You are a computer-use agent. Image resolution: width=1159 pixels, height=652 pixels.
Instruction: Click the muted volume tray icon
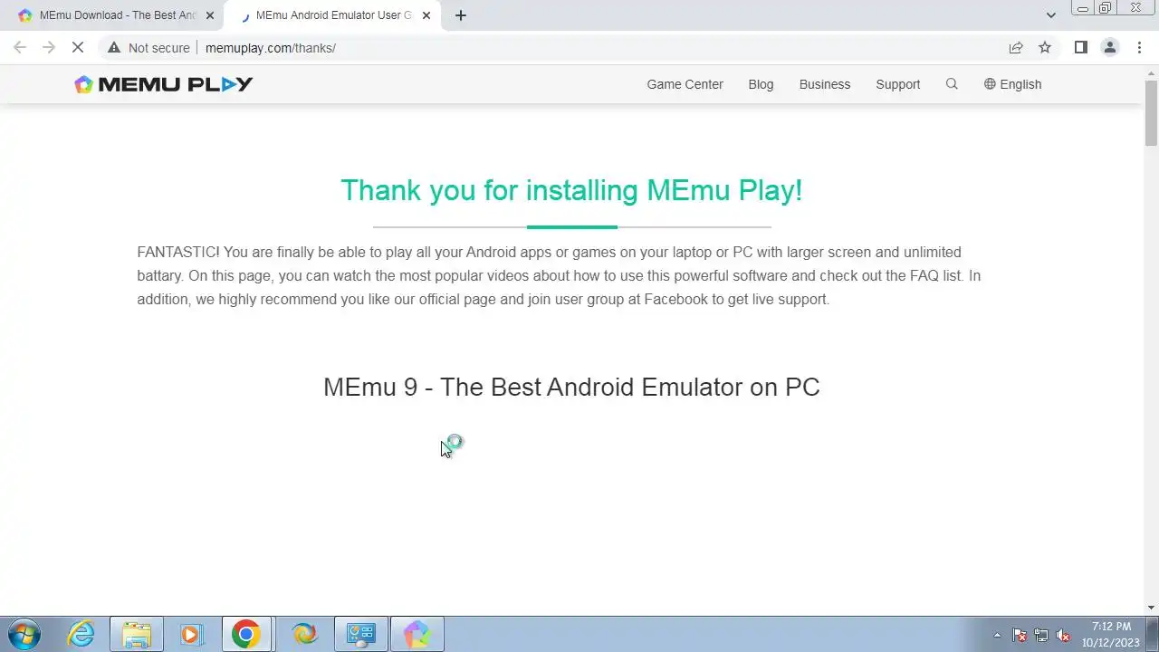coord(1063,635)
